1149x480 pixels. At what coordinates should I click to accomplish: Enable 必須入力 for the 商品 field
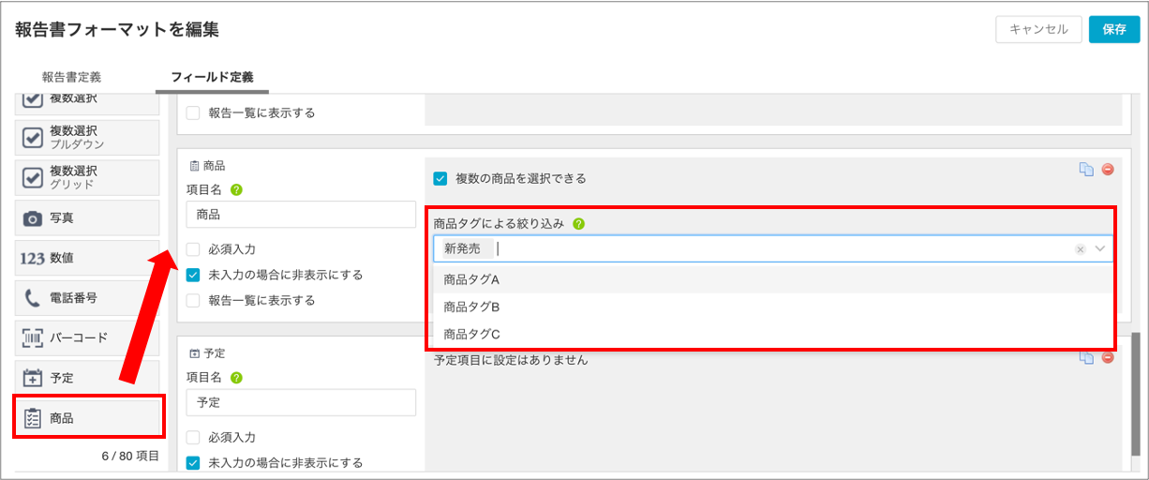pyautogui.click(x=193, y=249)
